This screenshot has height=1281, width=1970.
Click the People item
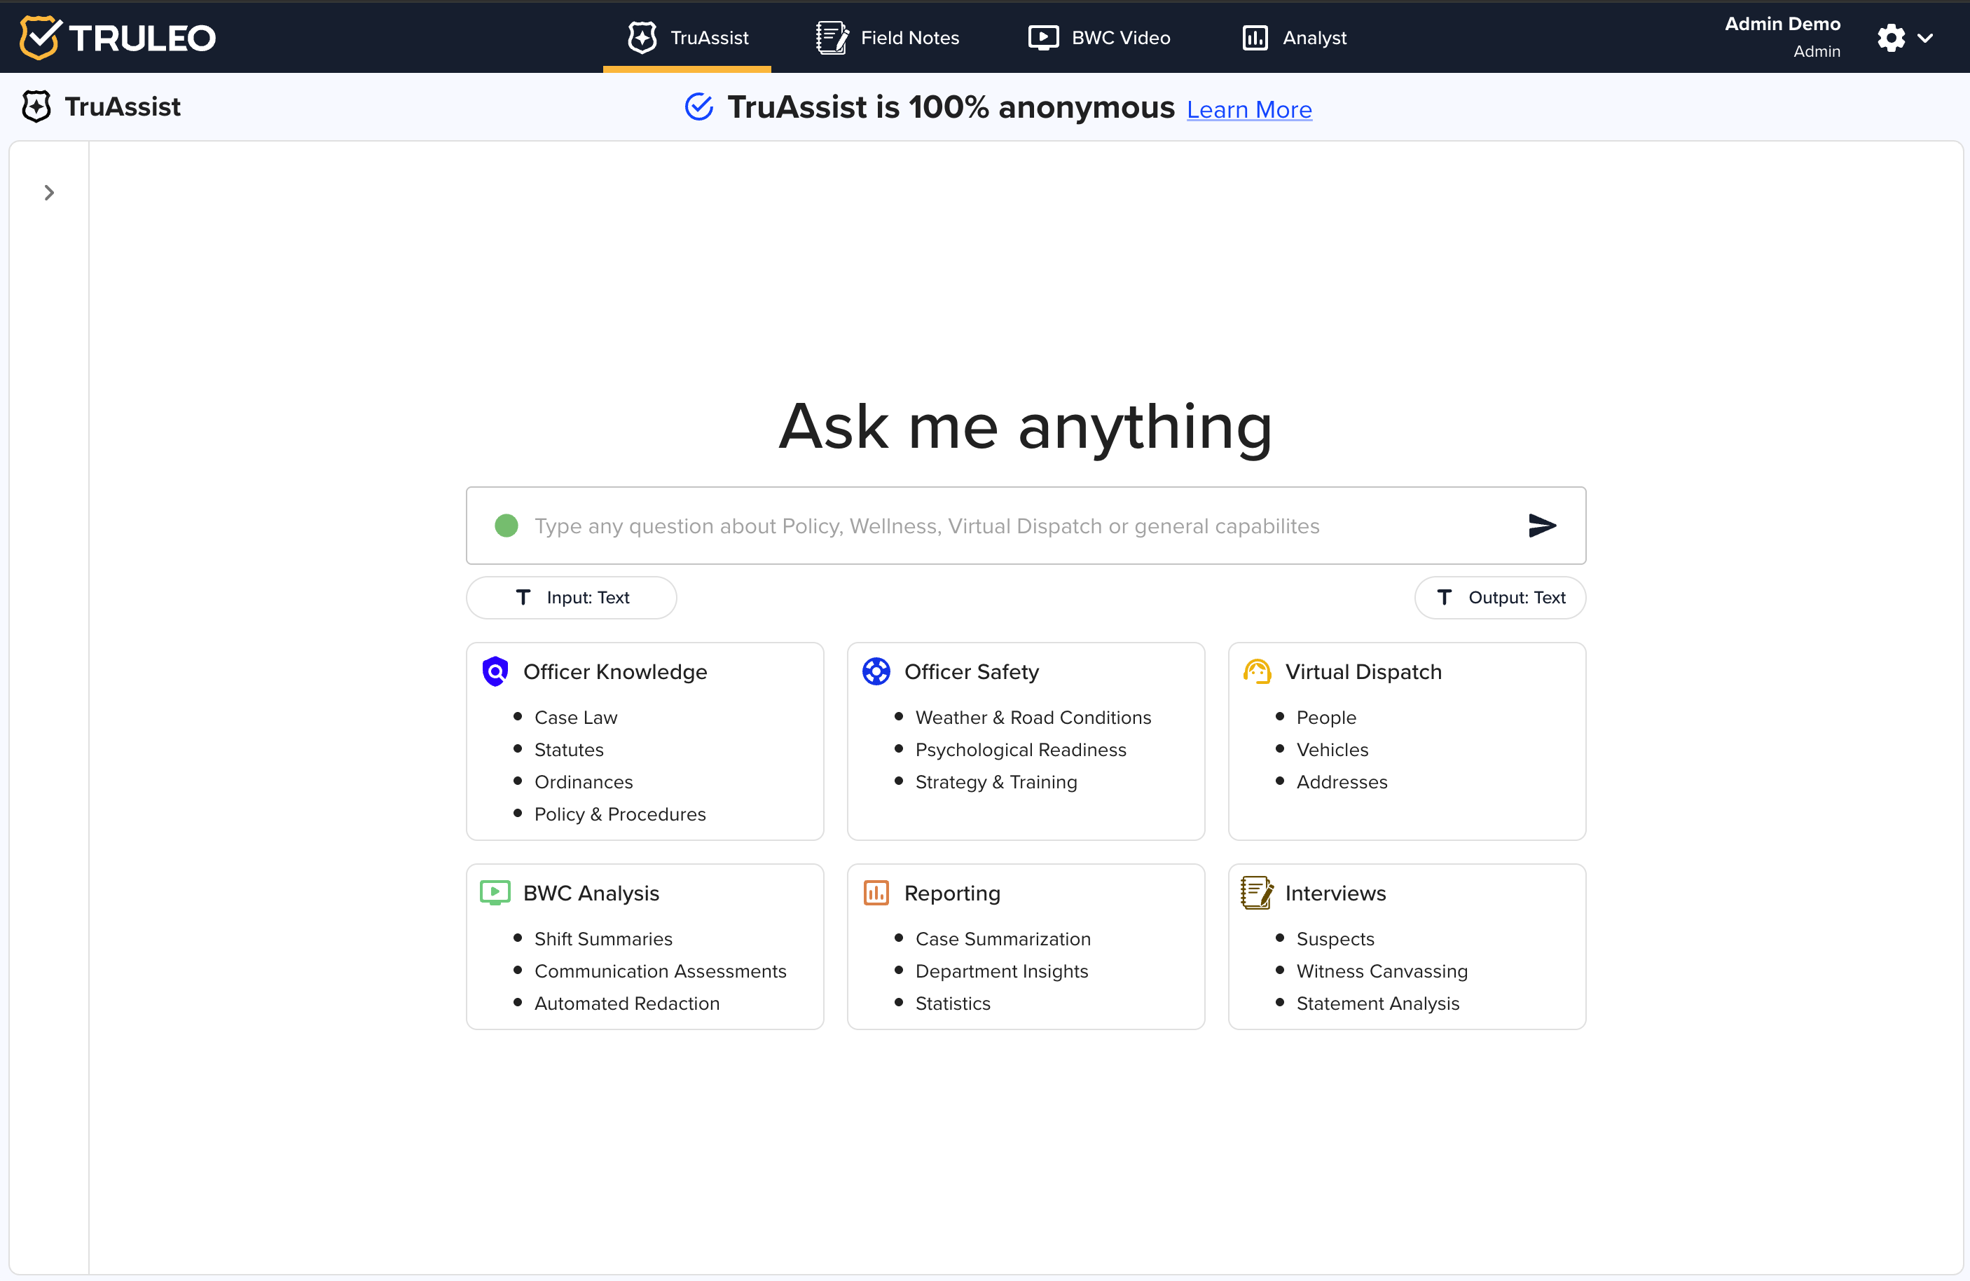(x=1326, y=717)
